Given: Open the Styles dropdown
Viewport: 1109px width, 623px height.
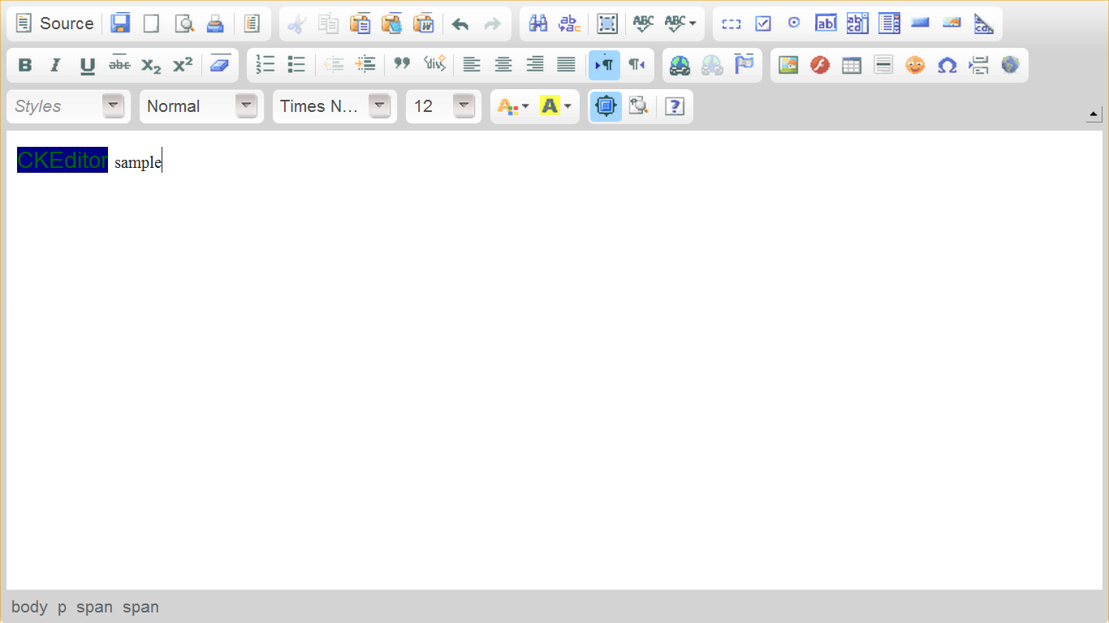Looking at the screenshot, I should 68,106.
